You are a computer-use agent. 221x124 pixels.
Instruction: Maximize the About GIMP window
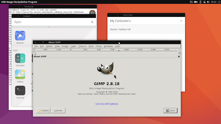pyautogui.click(x=43, y=42)
